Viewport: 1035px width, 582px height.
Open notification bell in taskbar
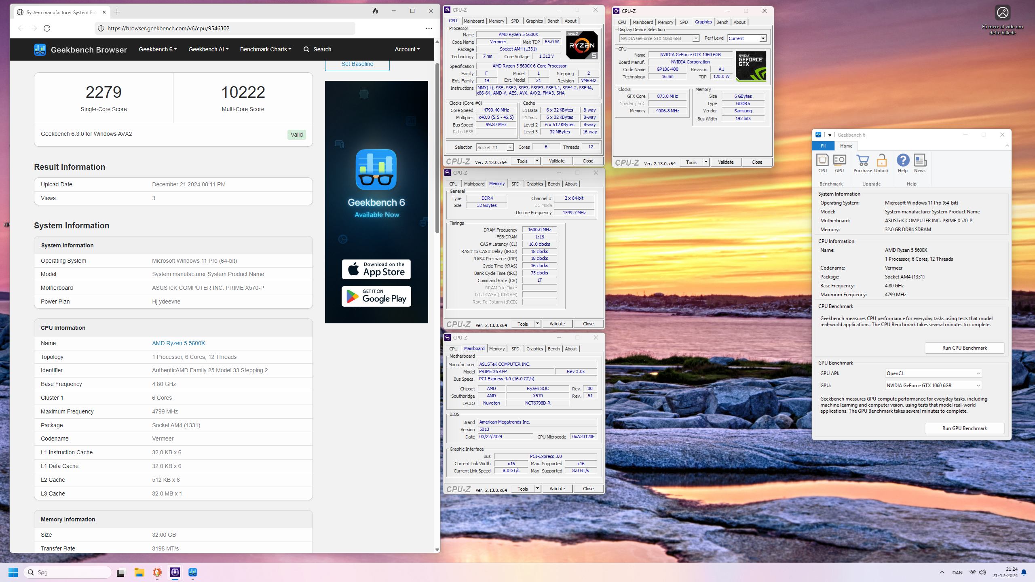click(1024, 572)
